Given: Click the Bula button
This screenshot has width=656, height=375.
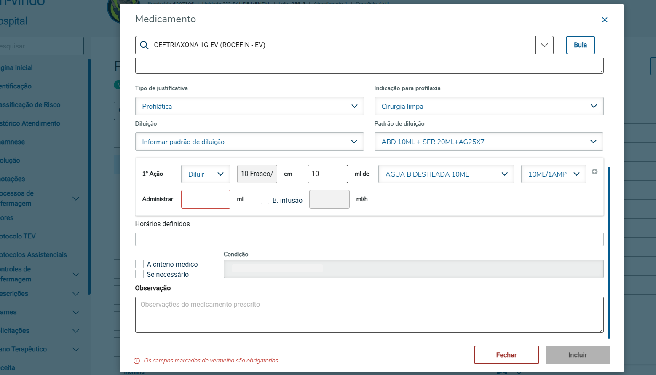Looking at the screenshot, I should (580, 45).
